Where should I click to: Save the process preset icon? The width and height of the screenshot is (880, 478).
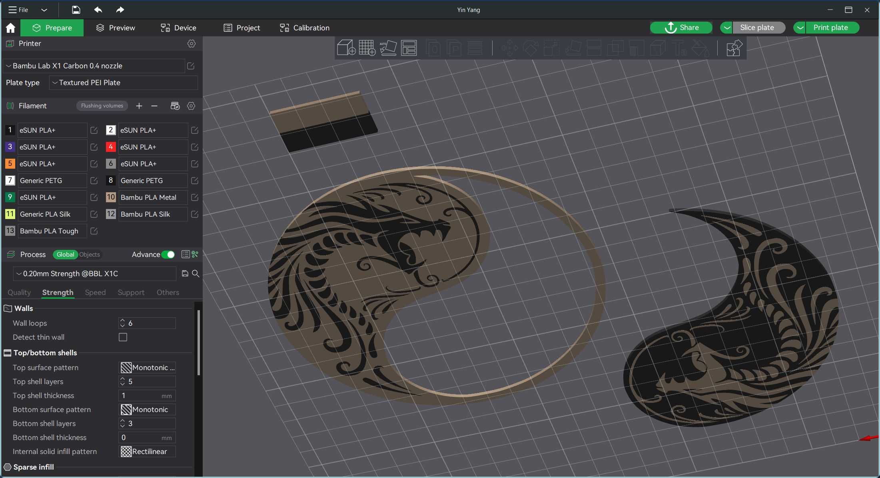(x=185, y=274)
